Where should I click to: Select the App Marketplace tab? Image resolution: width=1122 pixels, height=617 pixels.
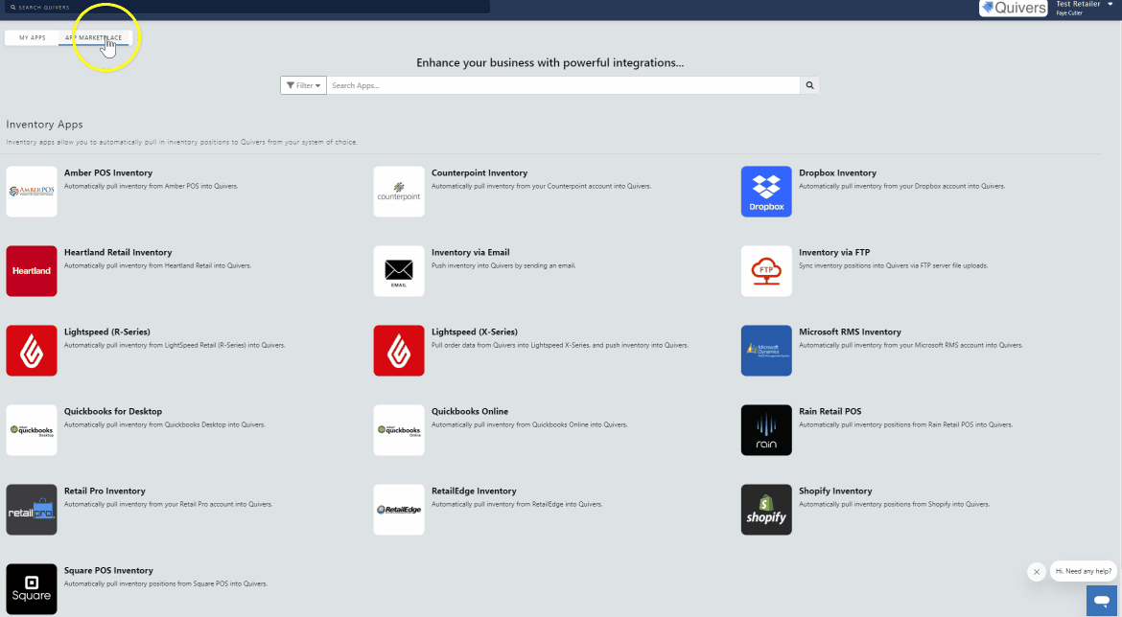pyautogui.click(x=94, y=38)
